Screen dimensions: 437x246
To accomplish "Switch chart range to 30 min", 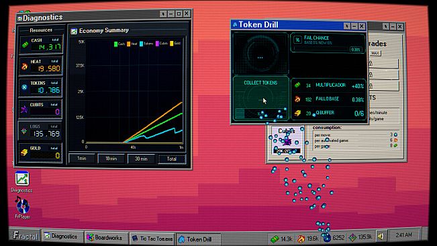I will tap(141, 159).
